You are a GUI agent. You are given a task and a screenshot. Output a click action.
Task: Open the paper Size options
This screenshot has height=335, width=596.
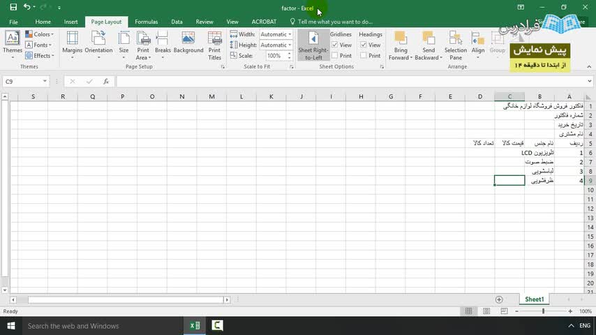coord(124,45)
